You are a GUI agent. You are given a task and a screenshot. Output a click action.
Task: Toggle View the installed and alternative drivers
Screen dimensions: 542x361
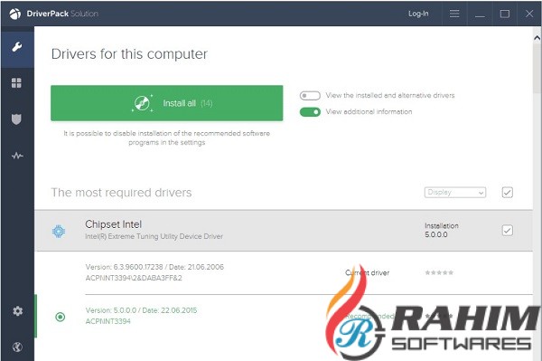coord(310,96)
